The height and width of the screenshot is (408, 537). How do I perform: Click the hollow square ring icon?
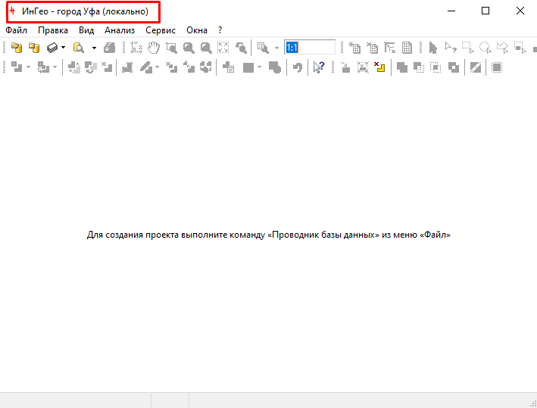point(454,67)
